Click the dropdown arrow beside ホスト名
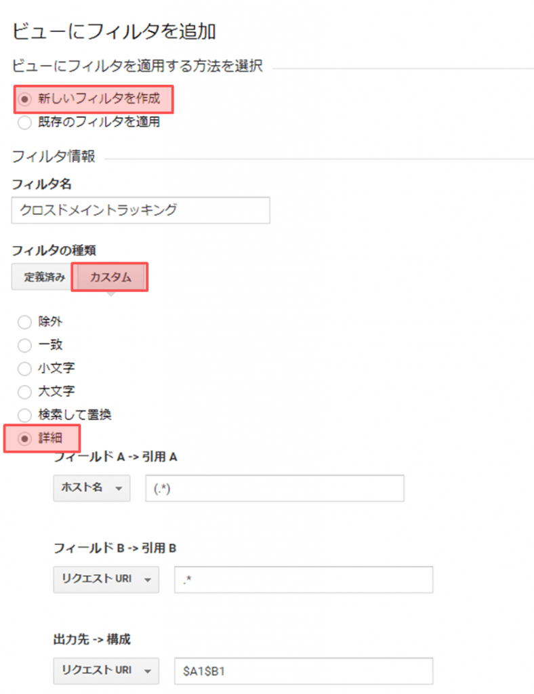Screen dimensions: 534x694 [119, 488]
